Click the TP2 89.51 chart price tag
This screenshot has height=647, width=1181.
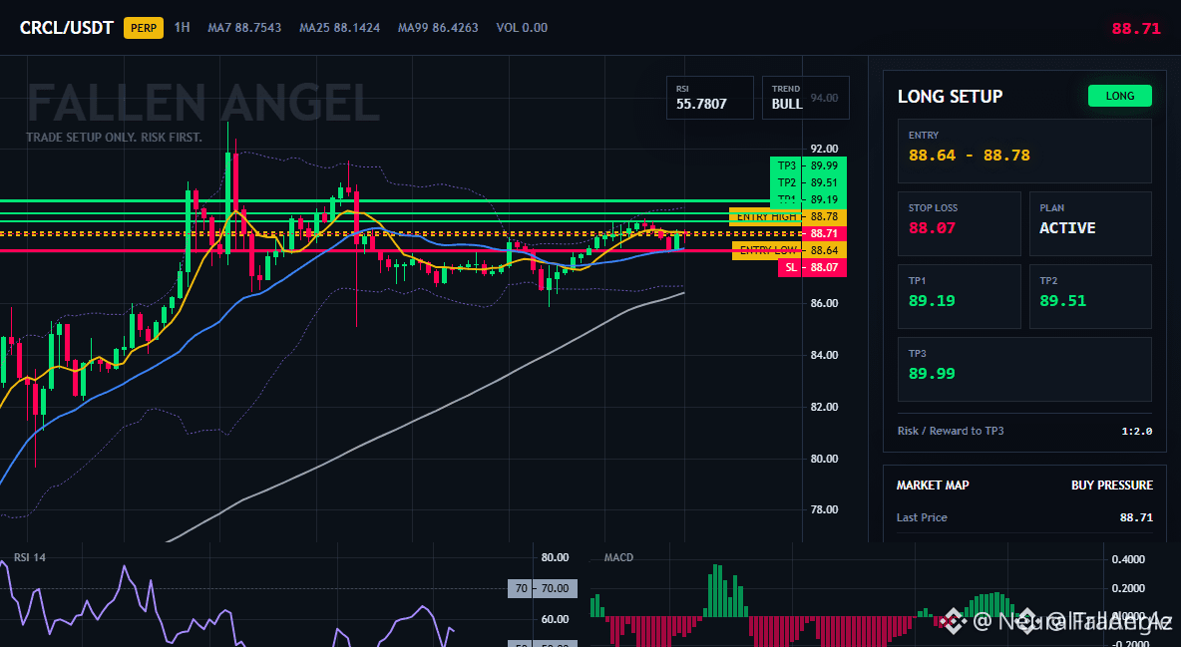point(808,183)
